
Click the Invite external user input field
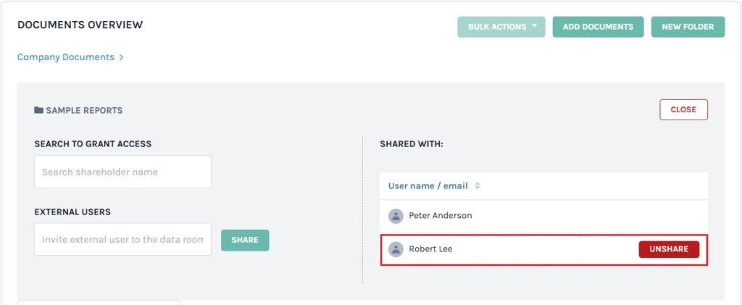click(122, 239)
